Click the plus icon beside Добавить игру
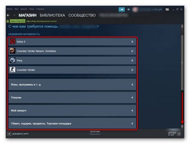Screen dimensions: 190x144 coord(9,134)
